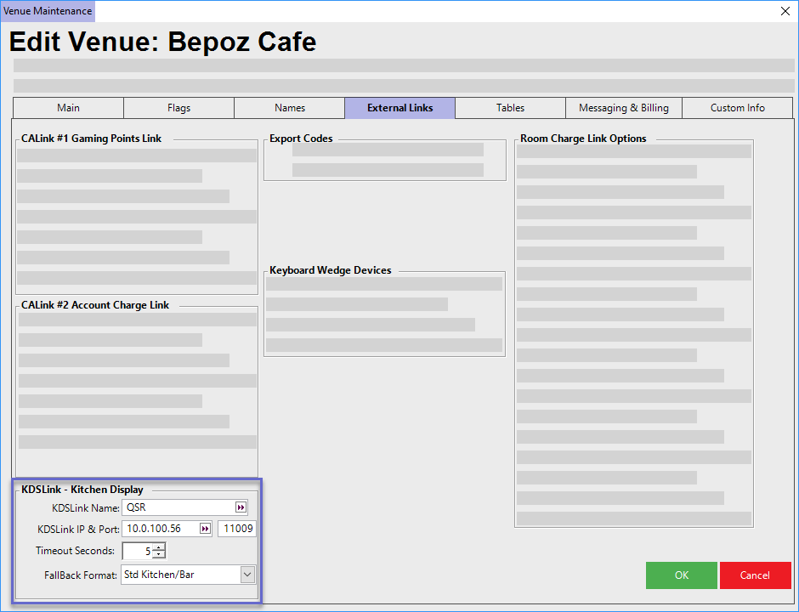The width and height of the screenshot is (799, 612).
Task: Decrease Timeout Seconds with the down arrow
Action: point(159,555)
